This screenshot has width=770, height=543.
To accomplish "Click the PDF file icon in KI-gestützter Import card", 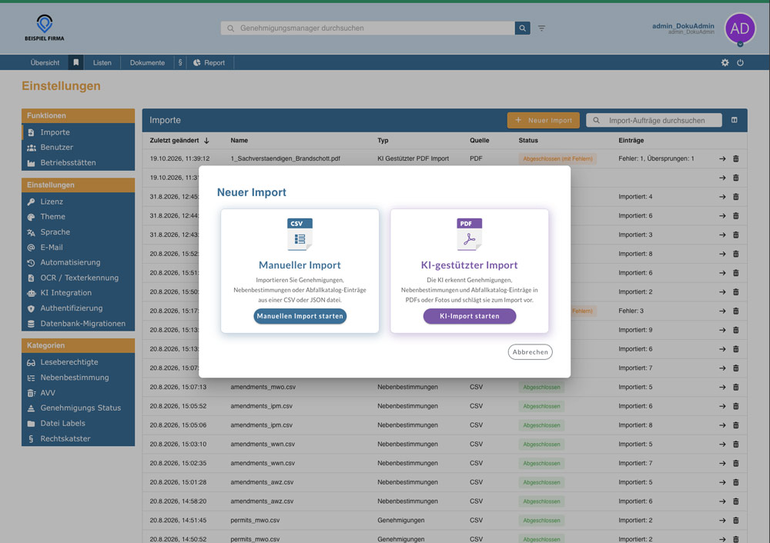I will (469, 235).
